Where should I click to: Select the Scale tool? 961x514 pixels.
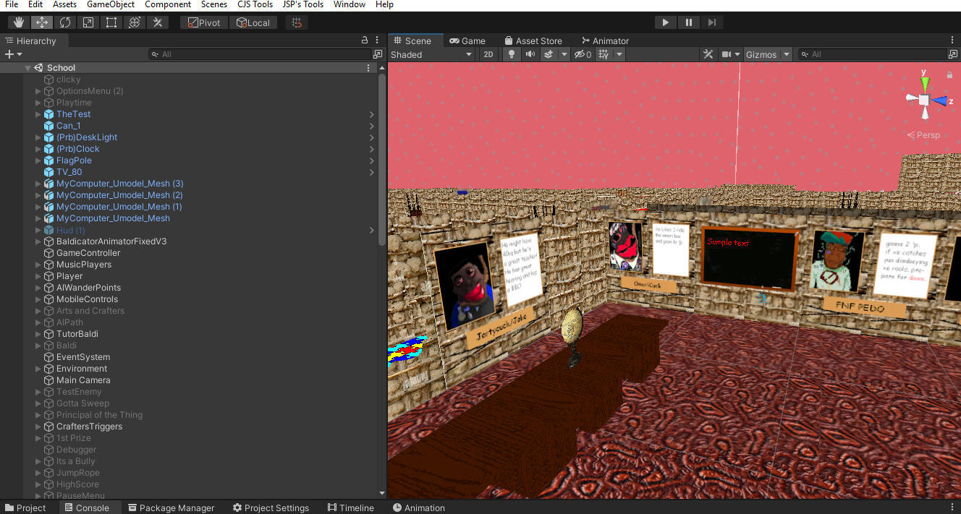88,22
